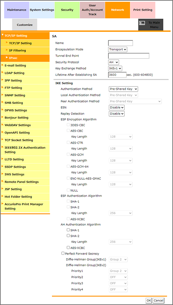Viewport: 173px width, 305px height.
Task: Collapse the TCP/IP Setting section header
Action: tap(25, 36)
